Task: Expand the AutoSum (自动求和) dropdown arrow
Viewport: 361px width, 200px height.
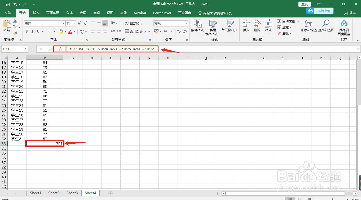Action: tap(298, 21)
